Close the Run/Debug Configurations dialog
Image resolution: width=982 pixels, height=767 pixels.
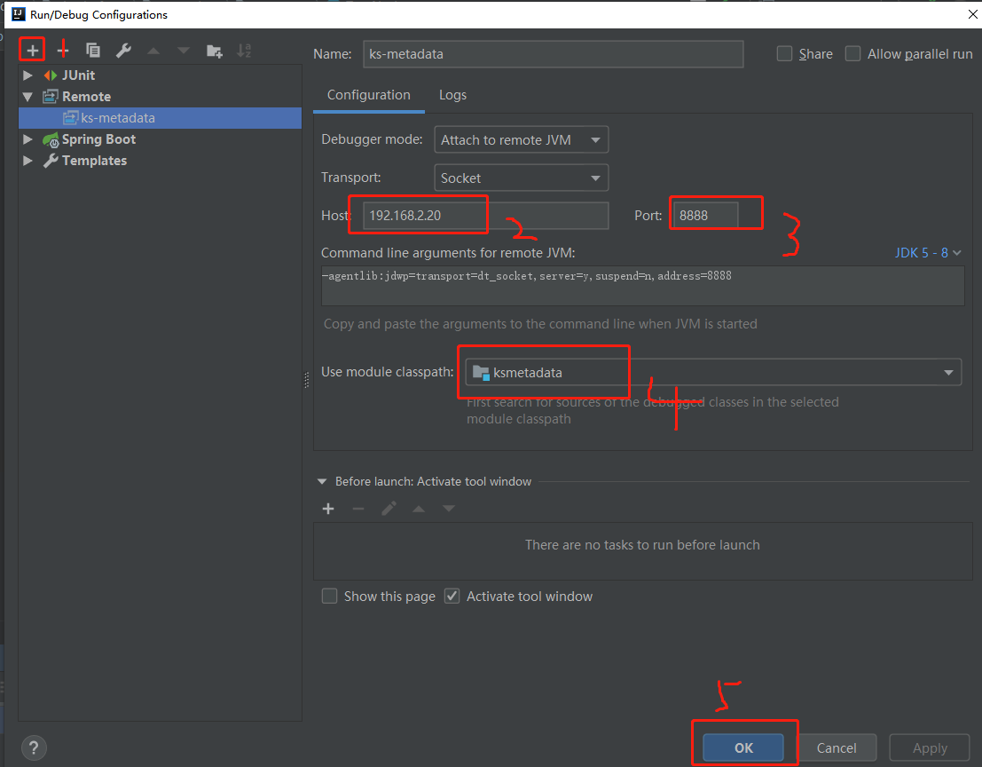[x=972, y=14]
